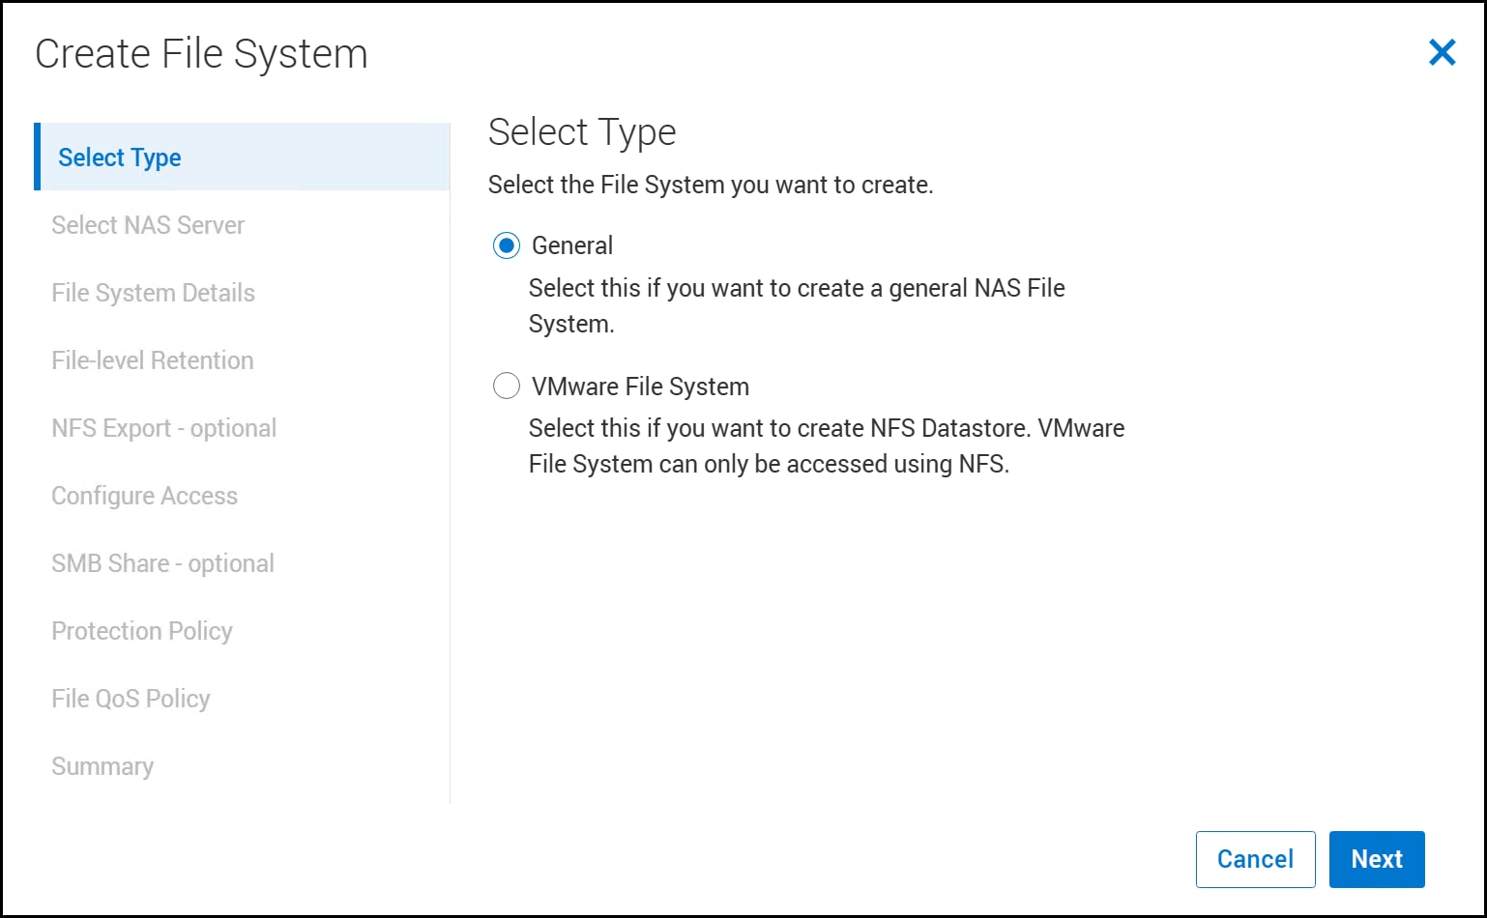Choose the VMware File System radio option

507,387
